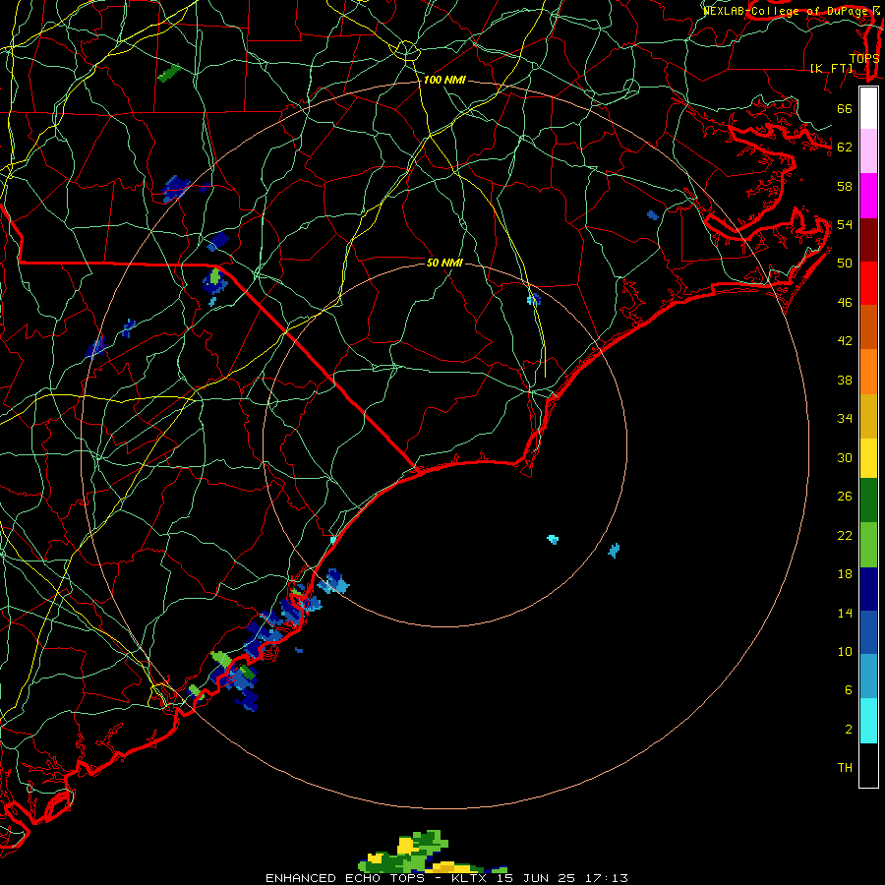This screenshot has height=885, width=885.
Task: Pick the dark orange legend swatch near 42
Action: click(x=868, y=326)
